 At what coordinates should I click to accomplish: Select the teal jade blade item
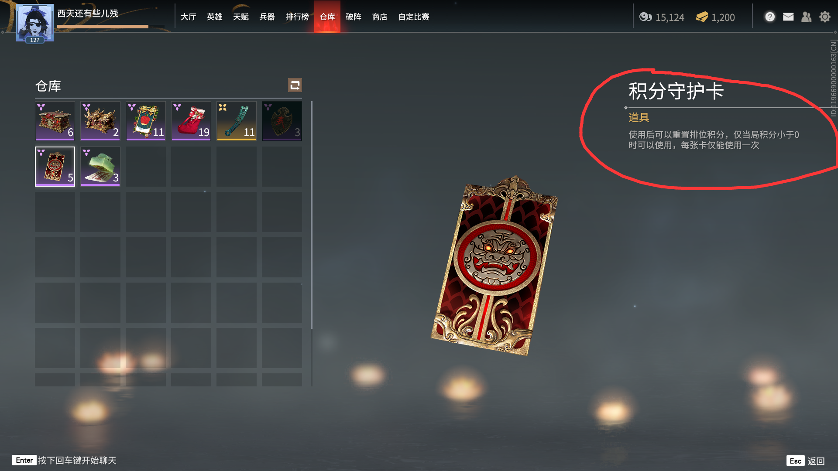coord(237,121)
